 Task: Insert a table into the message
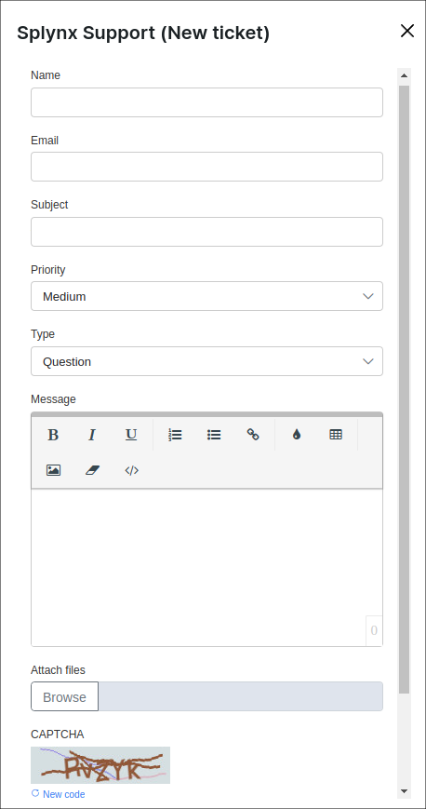click(x=336, y=435)
